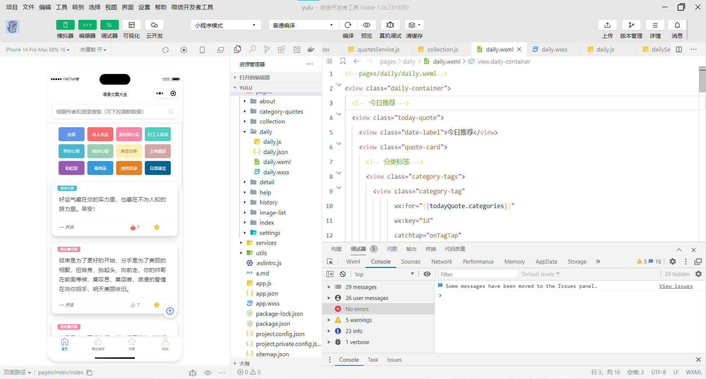Switch to quotesService.js tab
Viewport: 706px width, 379px height.
click(x=378, y=49)
